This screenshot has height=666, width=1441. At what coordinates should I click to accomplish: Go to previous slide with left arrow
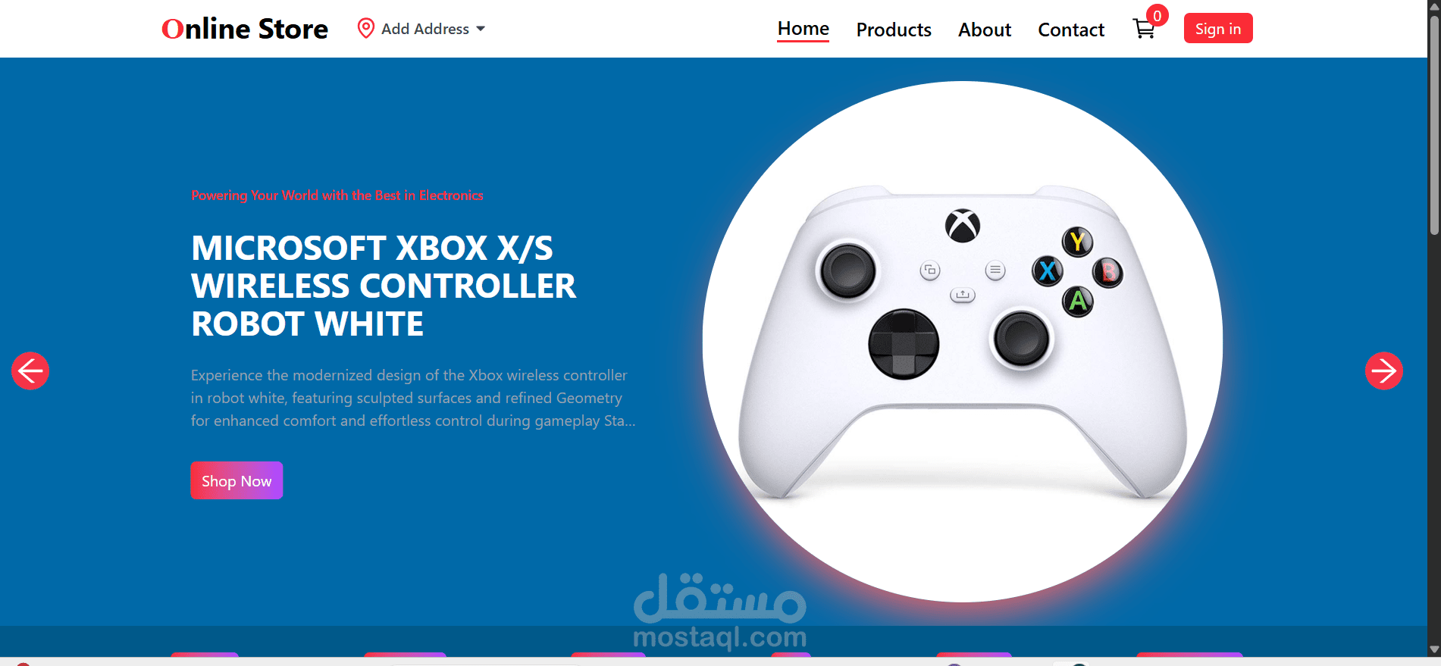point(30,371)
